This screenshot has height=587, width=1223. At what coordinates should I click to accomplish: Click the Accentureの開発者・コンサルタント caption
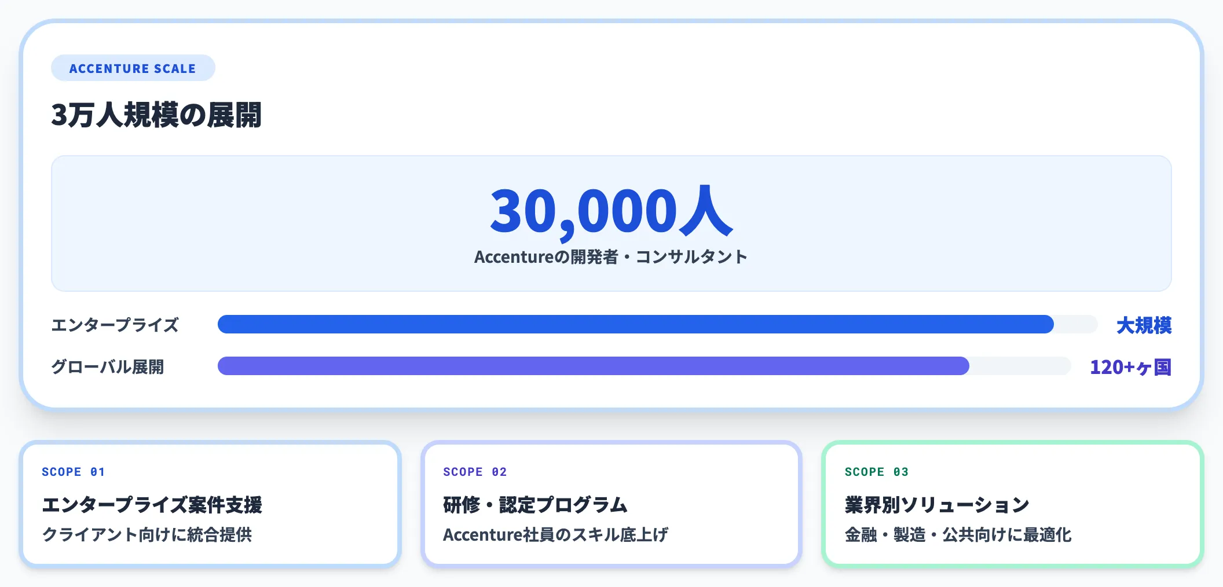(611, 256)
